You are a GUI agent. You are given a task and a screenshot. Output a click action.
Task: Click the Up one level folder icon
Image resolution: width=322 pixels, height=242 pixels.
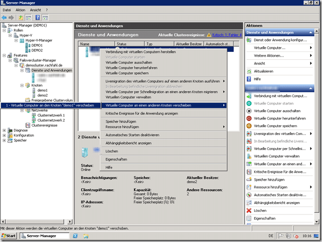(x=21, y=18)
